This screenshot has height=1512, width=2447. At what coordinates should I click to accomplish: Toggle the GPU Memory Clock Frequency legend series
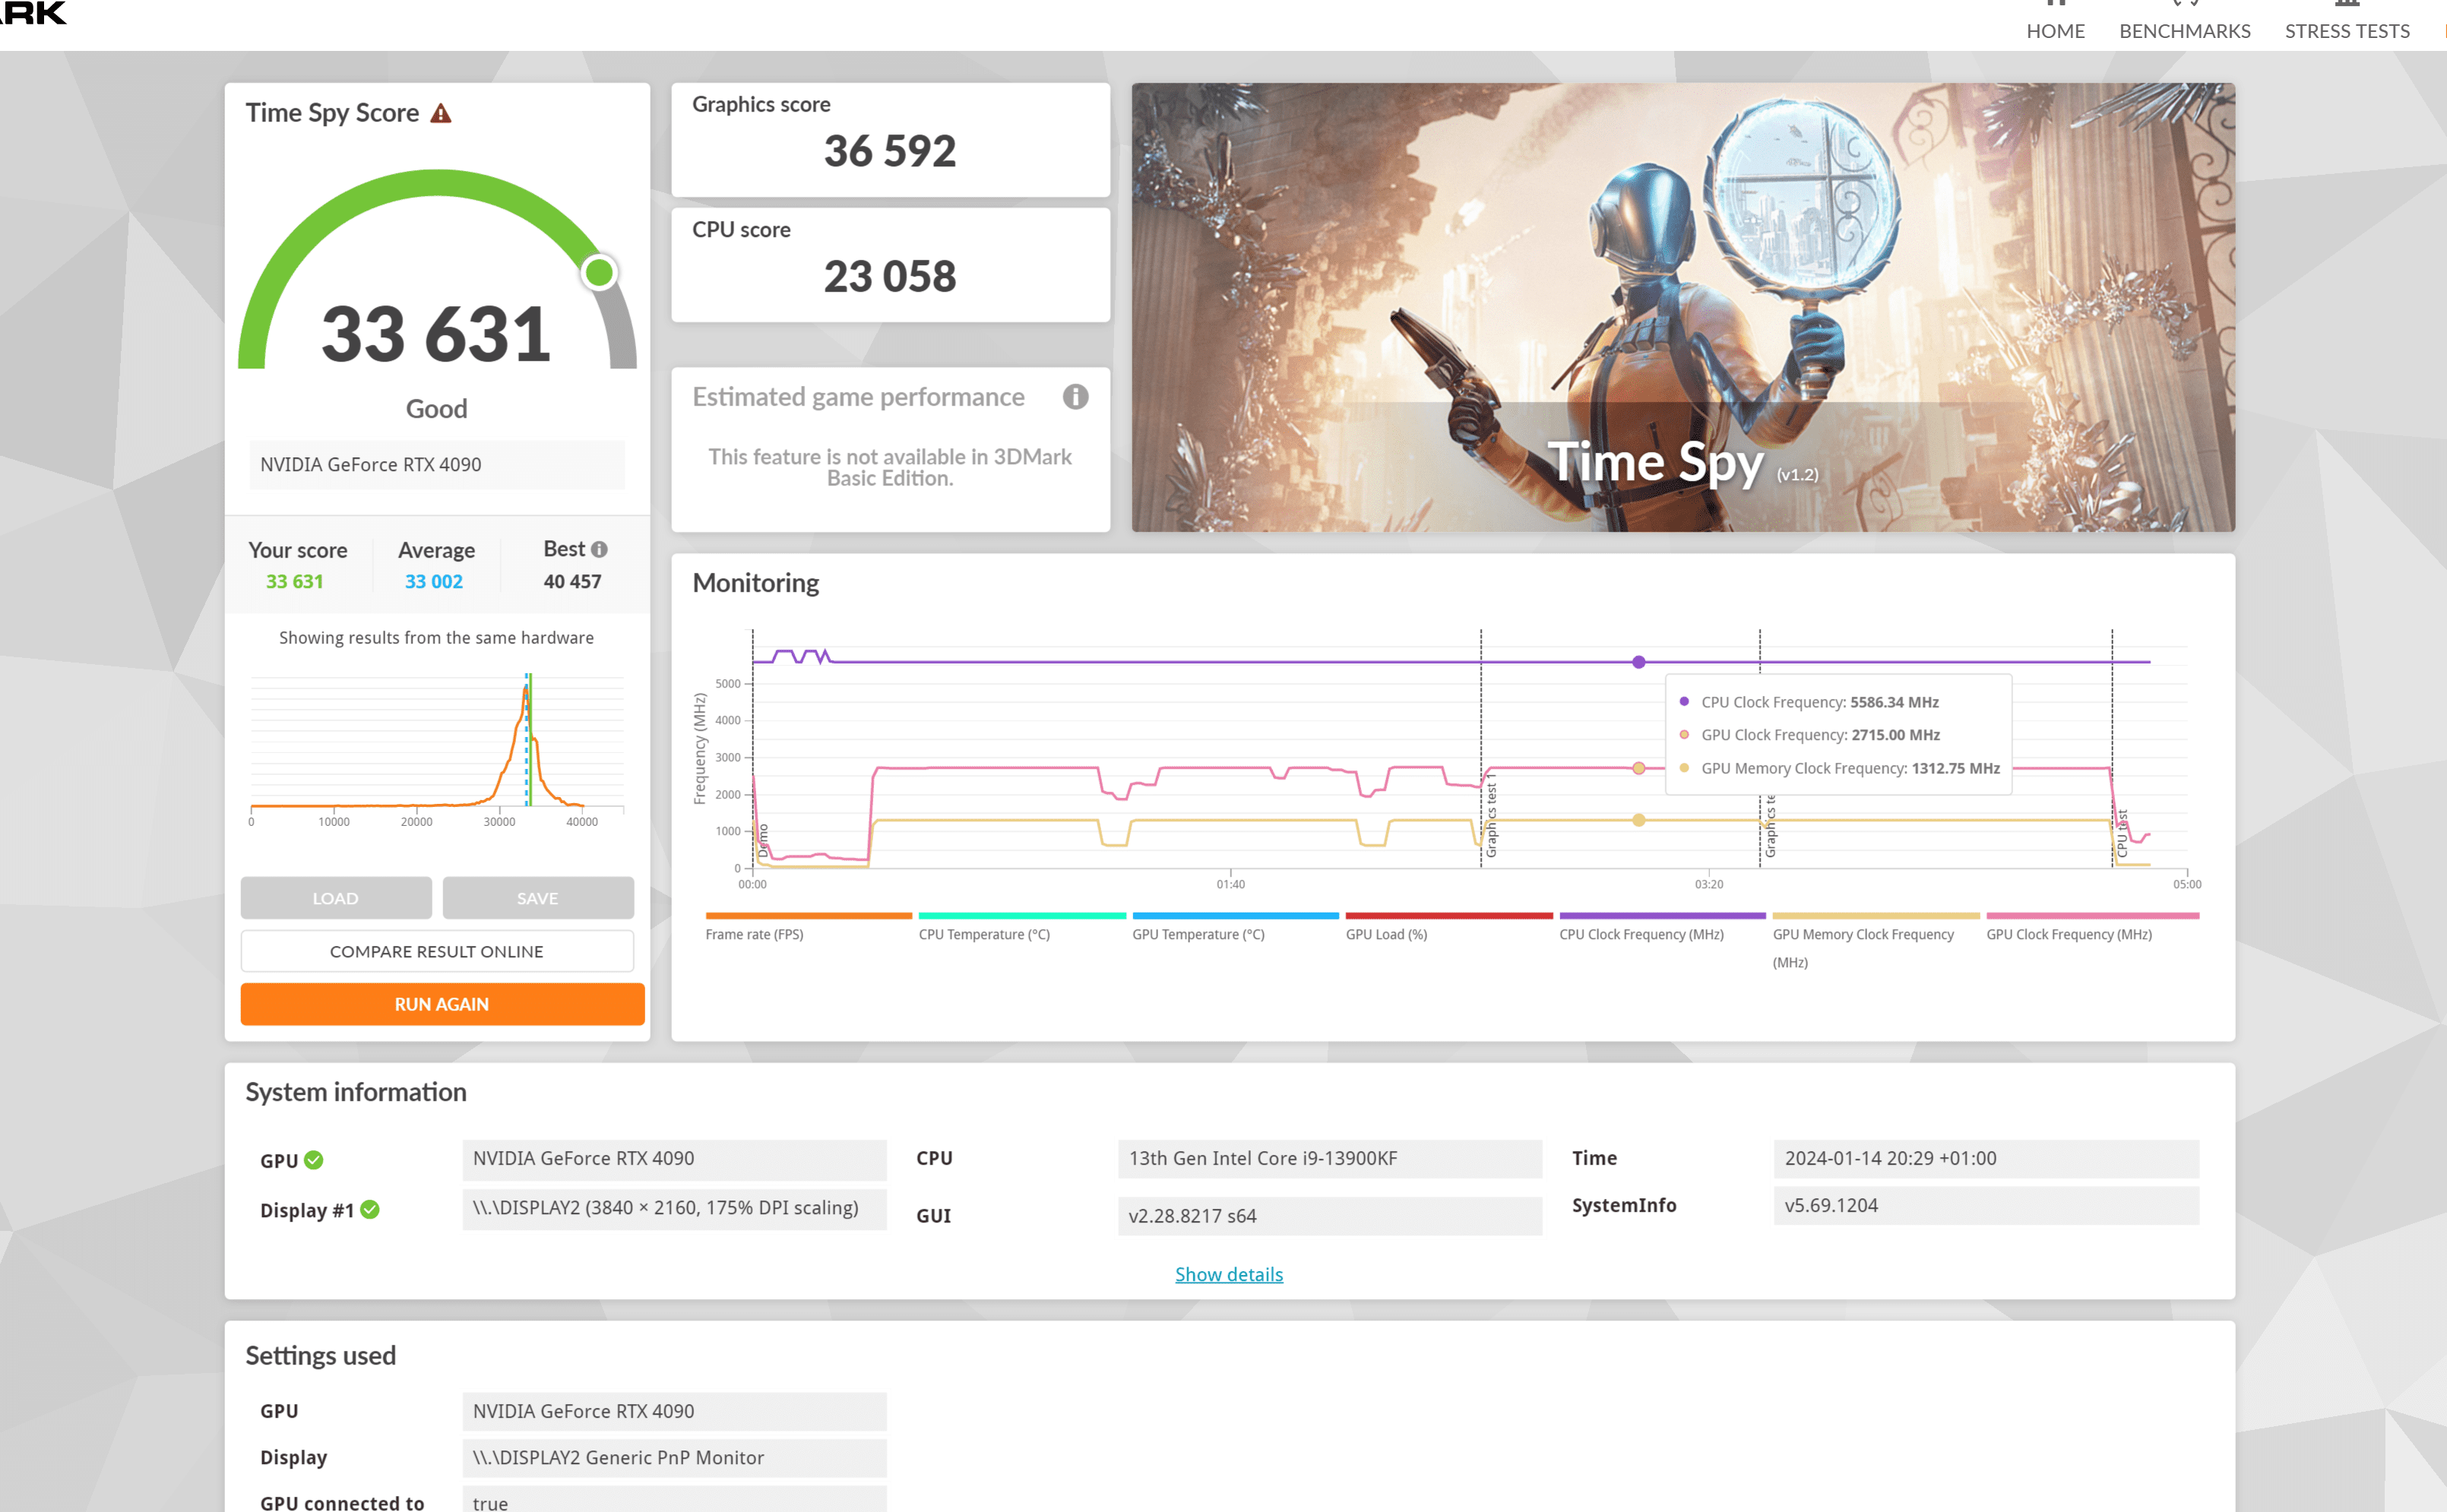1876,941
